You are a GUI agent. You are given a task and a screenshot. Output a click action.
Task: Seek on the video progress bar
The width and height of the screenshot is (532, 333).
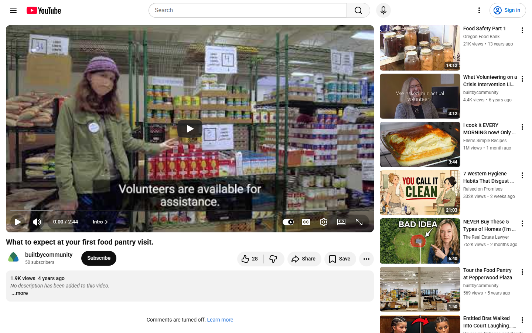point(190,210)
